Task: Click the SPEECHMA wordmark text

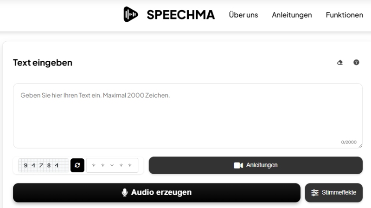Action: [x=181, y=15]
